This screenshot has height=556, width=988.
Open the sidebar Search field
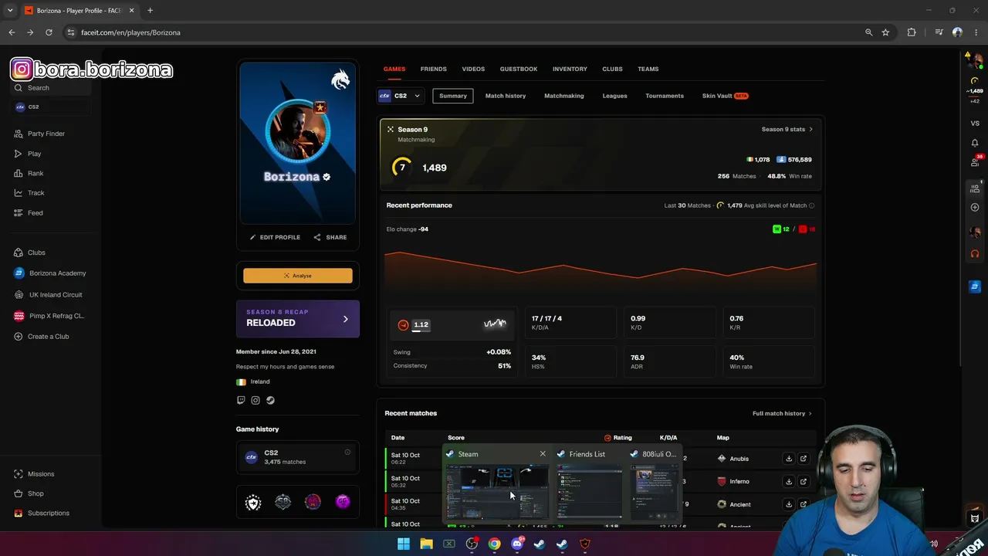click(x=52, y=88)
